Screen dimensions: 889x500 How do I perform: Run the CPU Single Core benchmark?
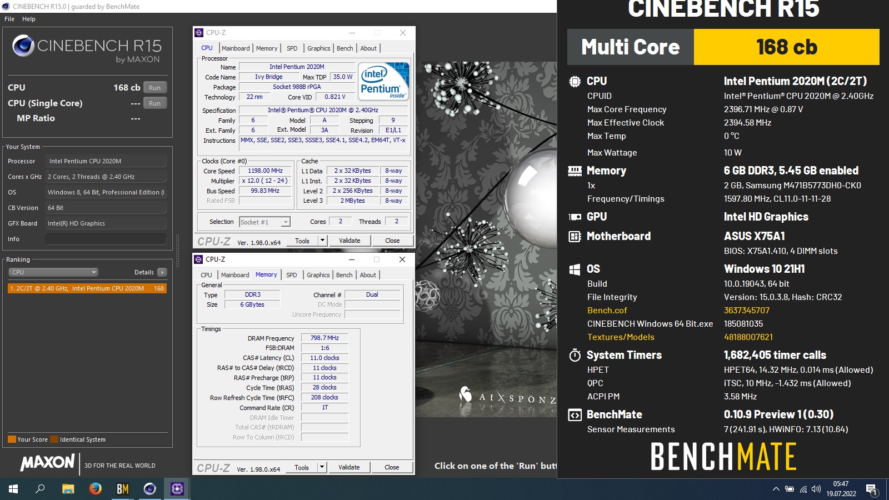[155, 103]
